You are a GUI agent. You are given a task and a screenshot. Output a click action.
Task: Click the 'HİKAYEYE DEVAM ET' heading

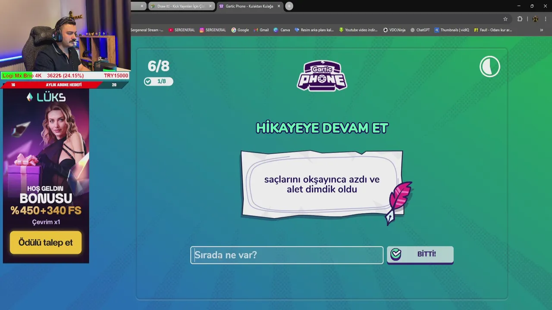click(x=322, y=128)
